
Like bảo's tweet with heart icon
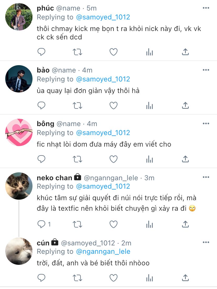[113, 106]
